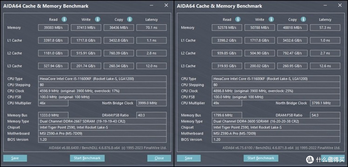Click Memory Bus value 1799.6 MHz
Image resolution: width=348 pixels, height=167 pixels.
pos(227,115)
